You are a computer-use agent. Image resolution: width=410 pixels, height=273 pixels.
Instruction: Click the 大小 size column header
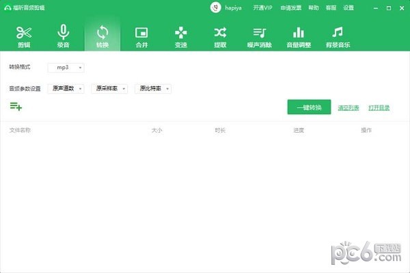[157, 130]
